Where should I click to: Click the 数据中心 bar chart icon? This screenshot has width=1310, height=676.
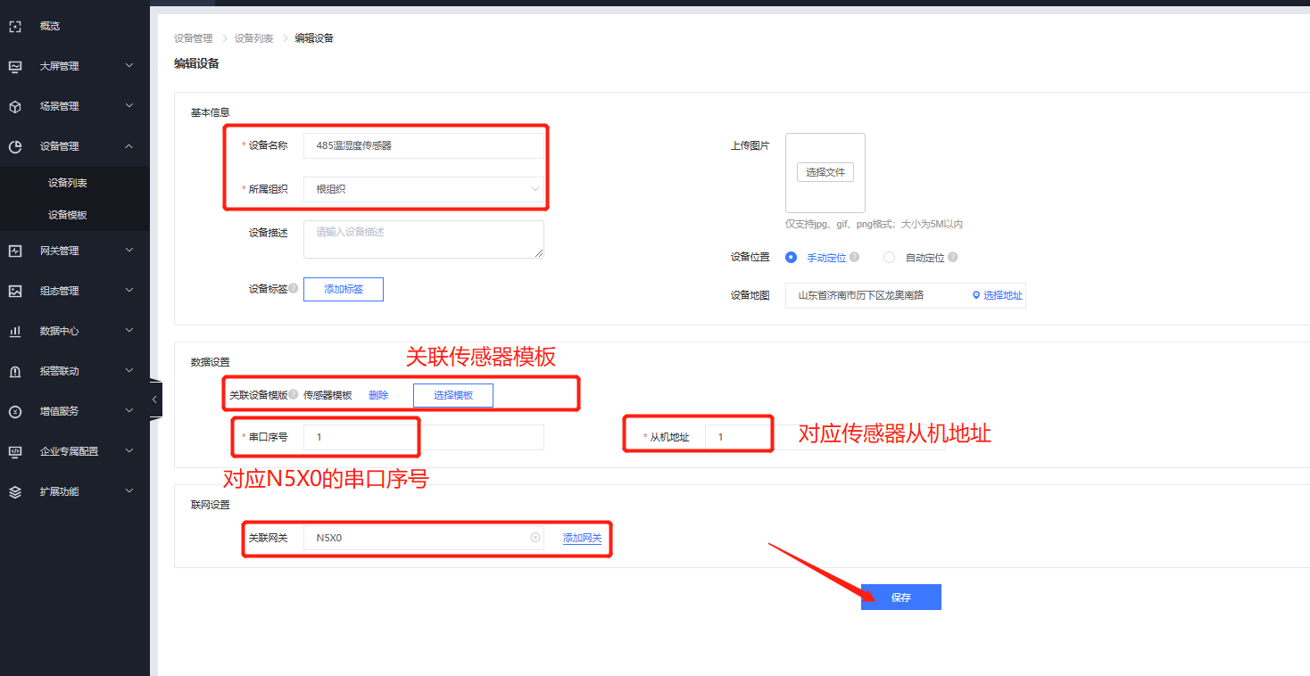tap(15, 331)
